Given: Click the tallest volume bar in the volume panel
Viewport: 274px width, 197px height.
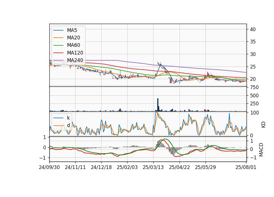Looking at the screenshot, I should point(158,105).
